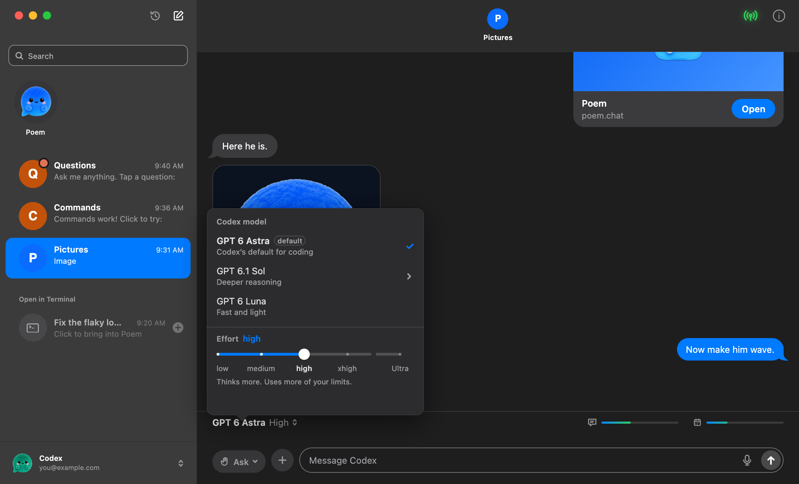Click the Search conversations field

(x=98, y=55)
